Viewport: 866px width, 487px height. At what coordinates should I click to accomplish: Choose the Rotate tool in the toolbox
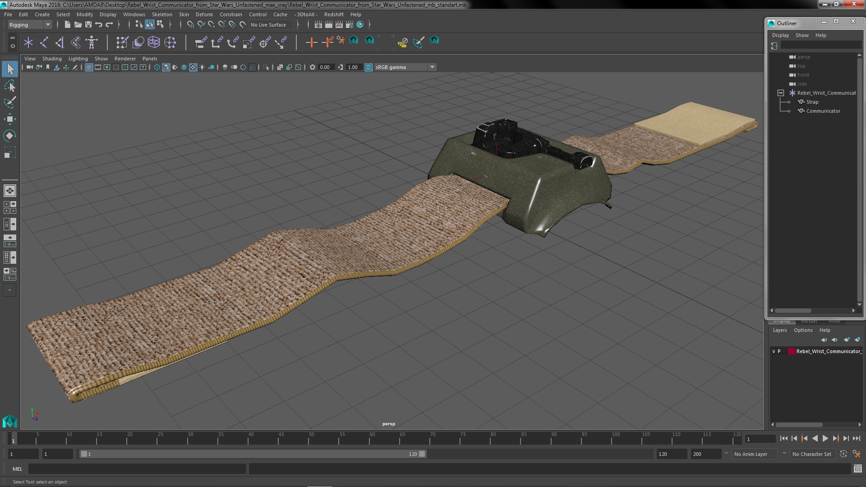click(10, 136)
